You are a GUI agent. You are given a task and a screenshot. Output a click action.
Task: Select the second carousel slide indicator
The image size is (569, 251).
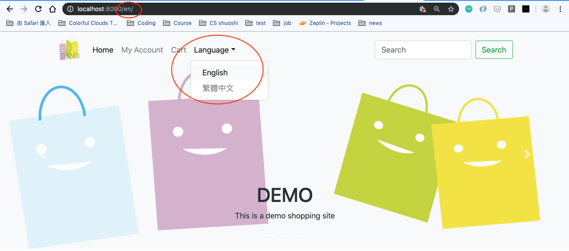285,235
